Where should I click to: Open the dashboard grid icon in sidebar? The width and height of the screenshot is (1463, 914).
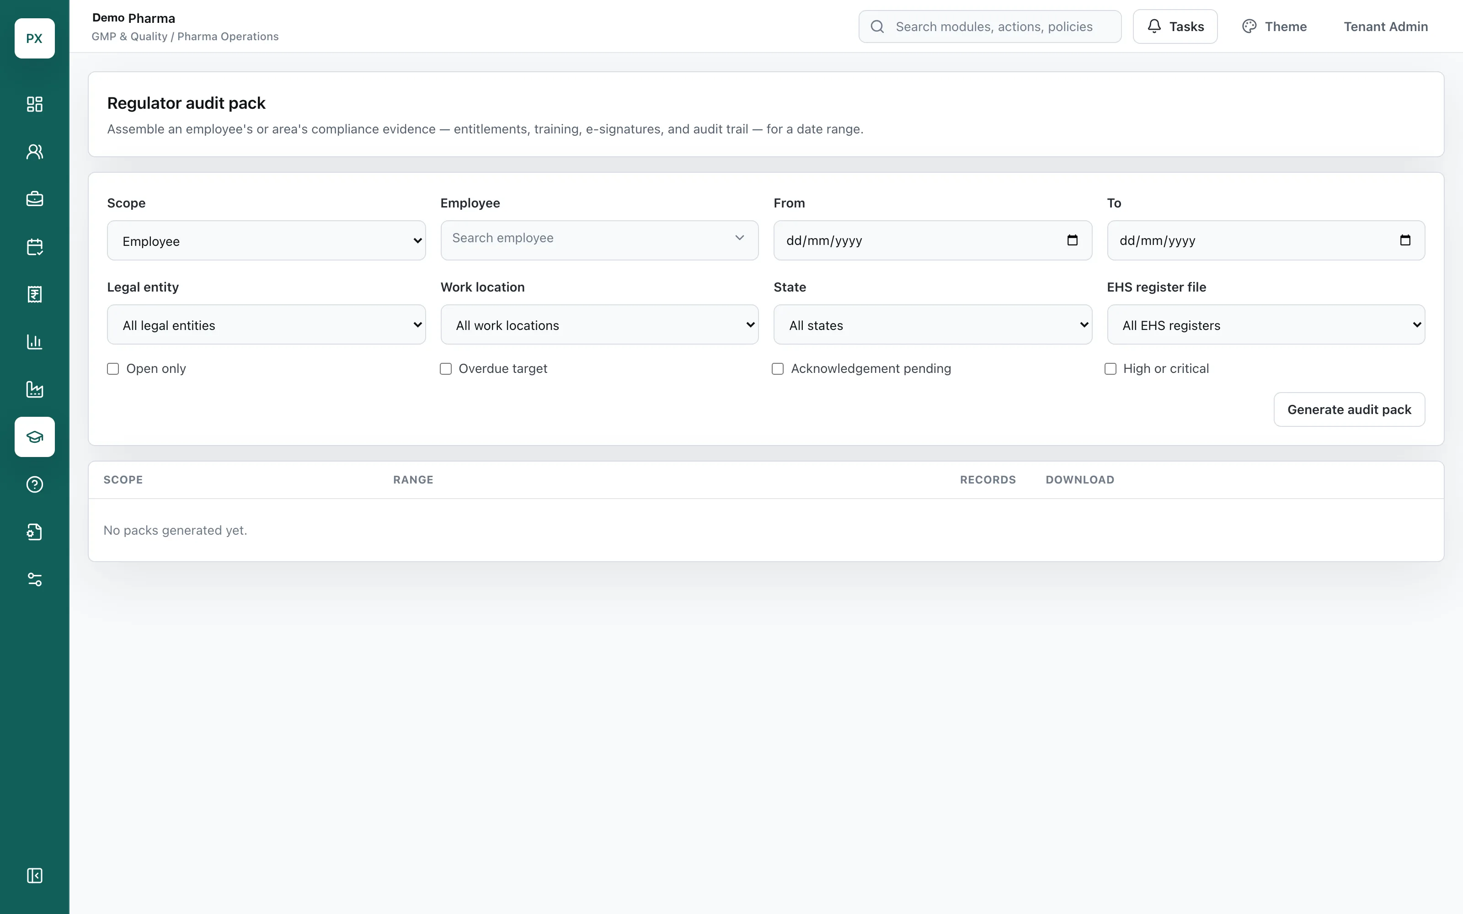[34, 104]
